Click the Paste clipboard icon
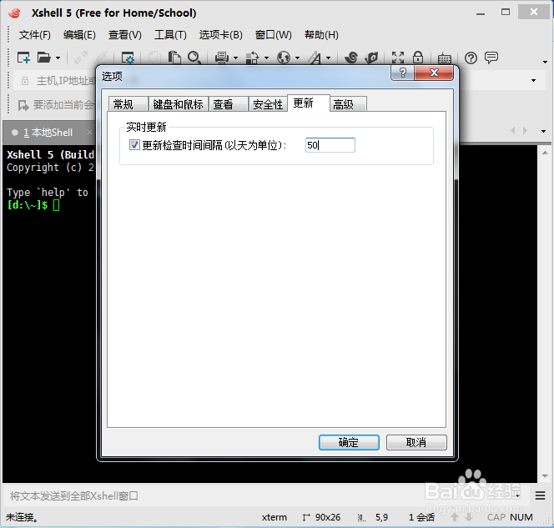 point(174,58)
